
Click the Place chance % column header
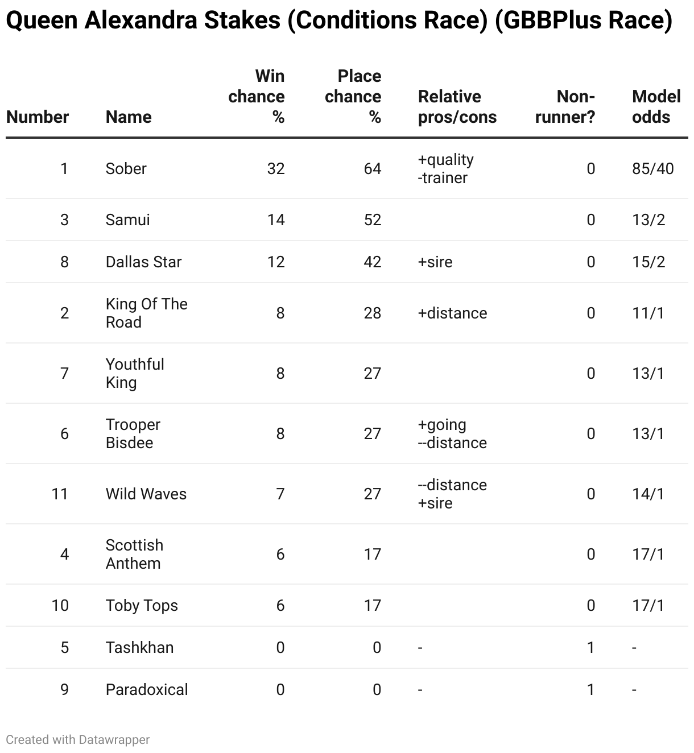[353, 96]
